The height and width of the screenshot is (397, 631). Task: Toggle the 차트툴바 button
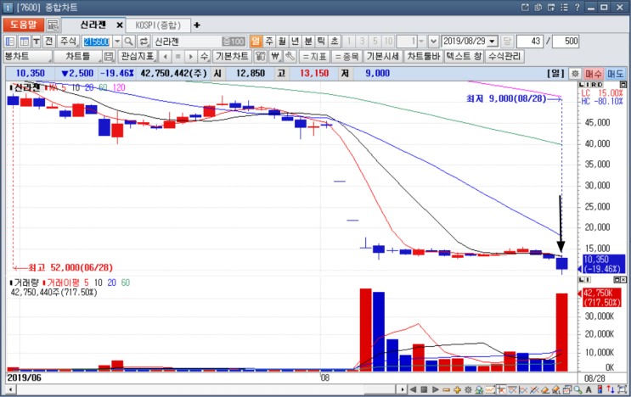click(424, 57)
